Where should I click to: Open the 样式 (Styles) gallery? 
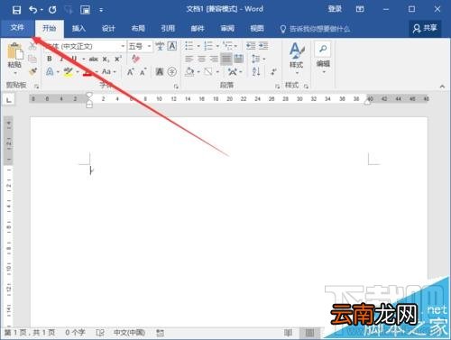pos(297,59)
